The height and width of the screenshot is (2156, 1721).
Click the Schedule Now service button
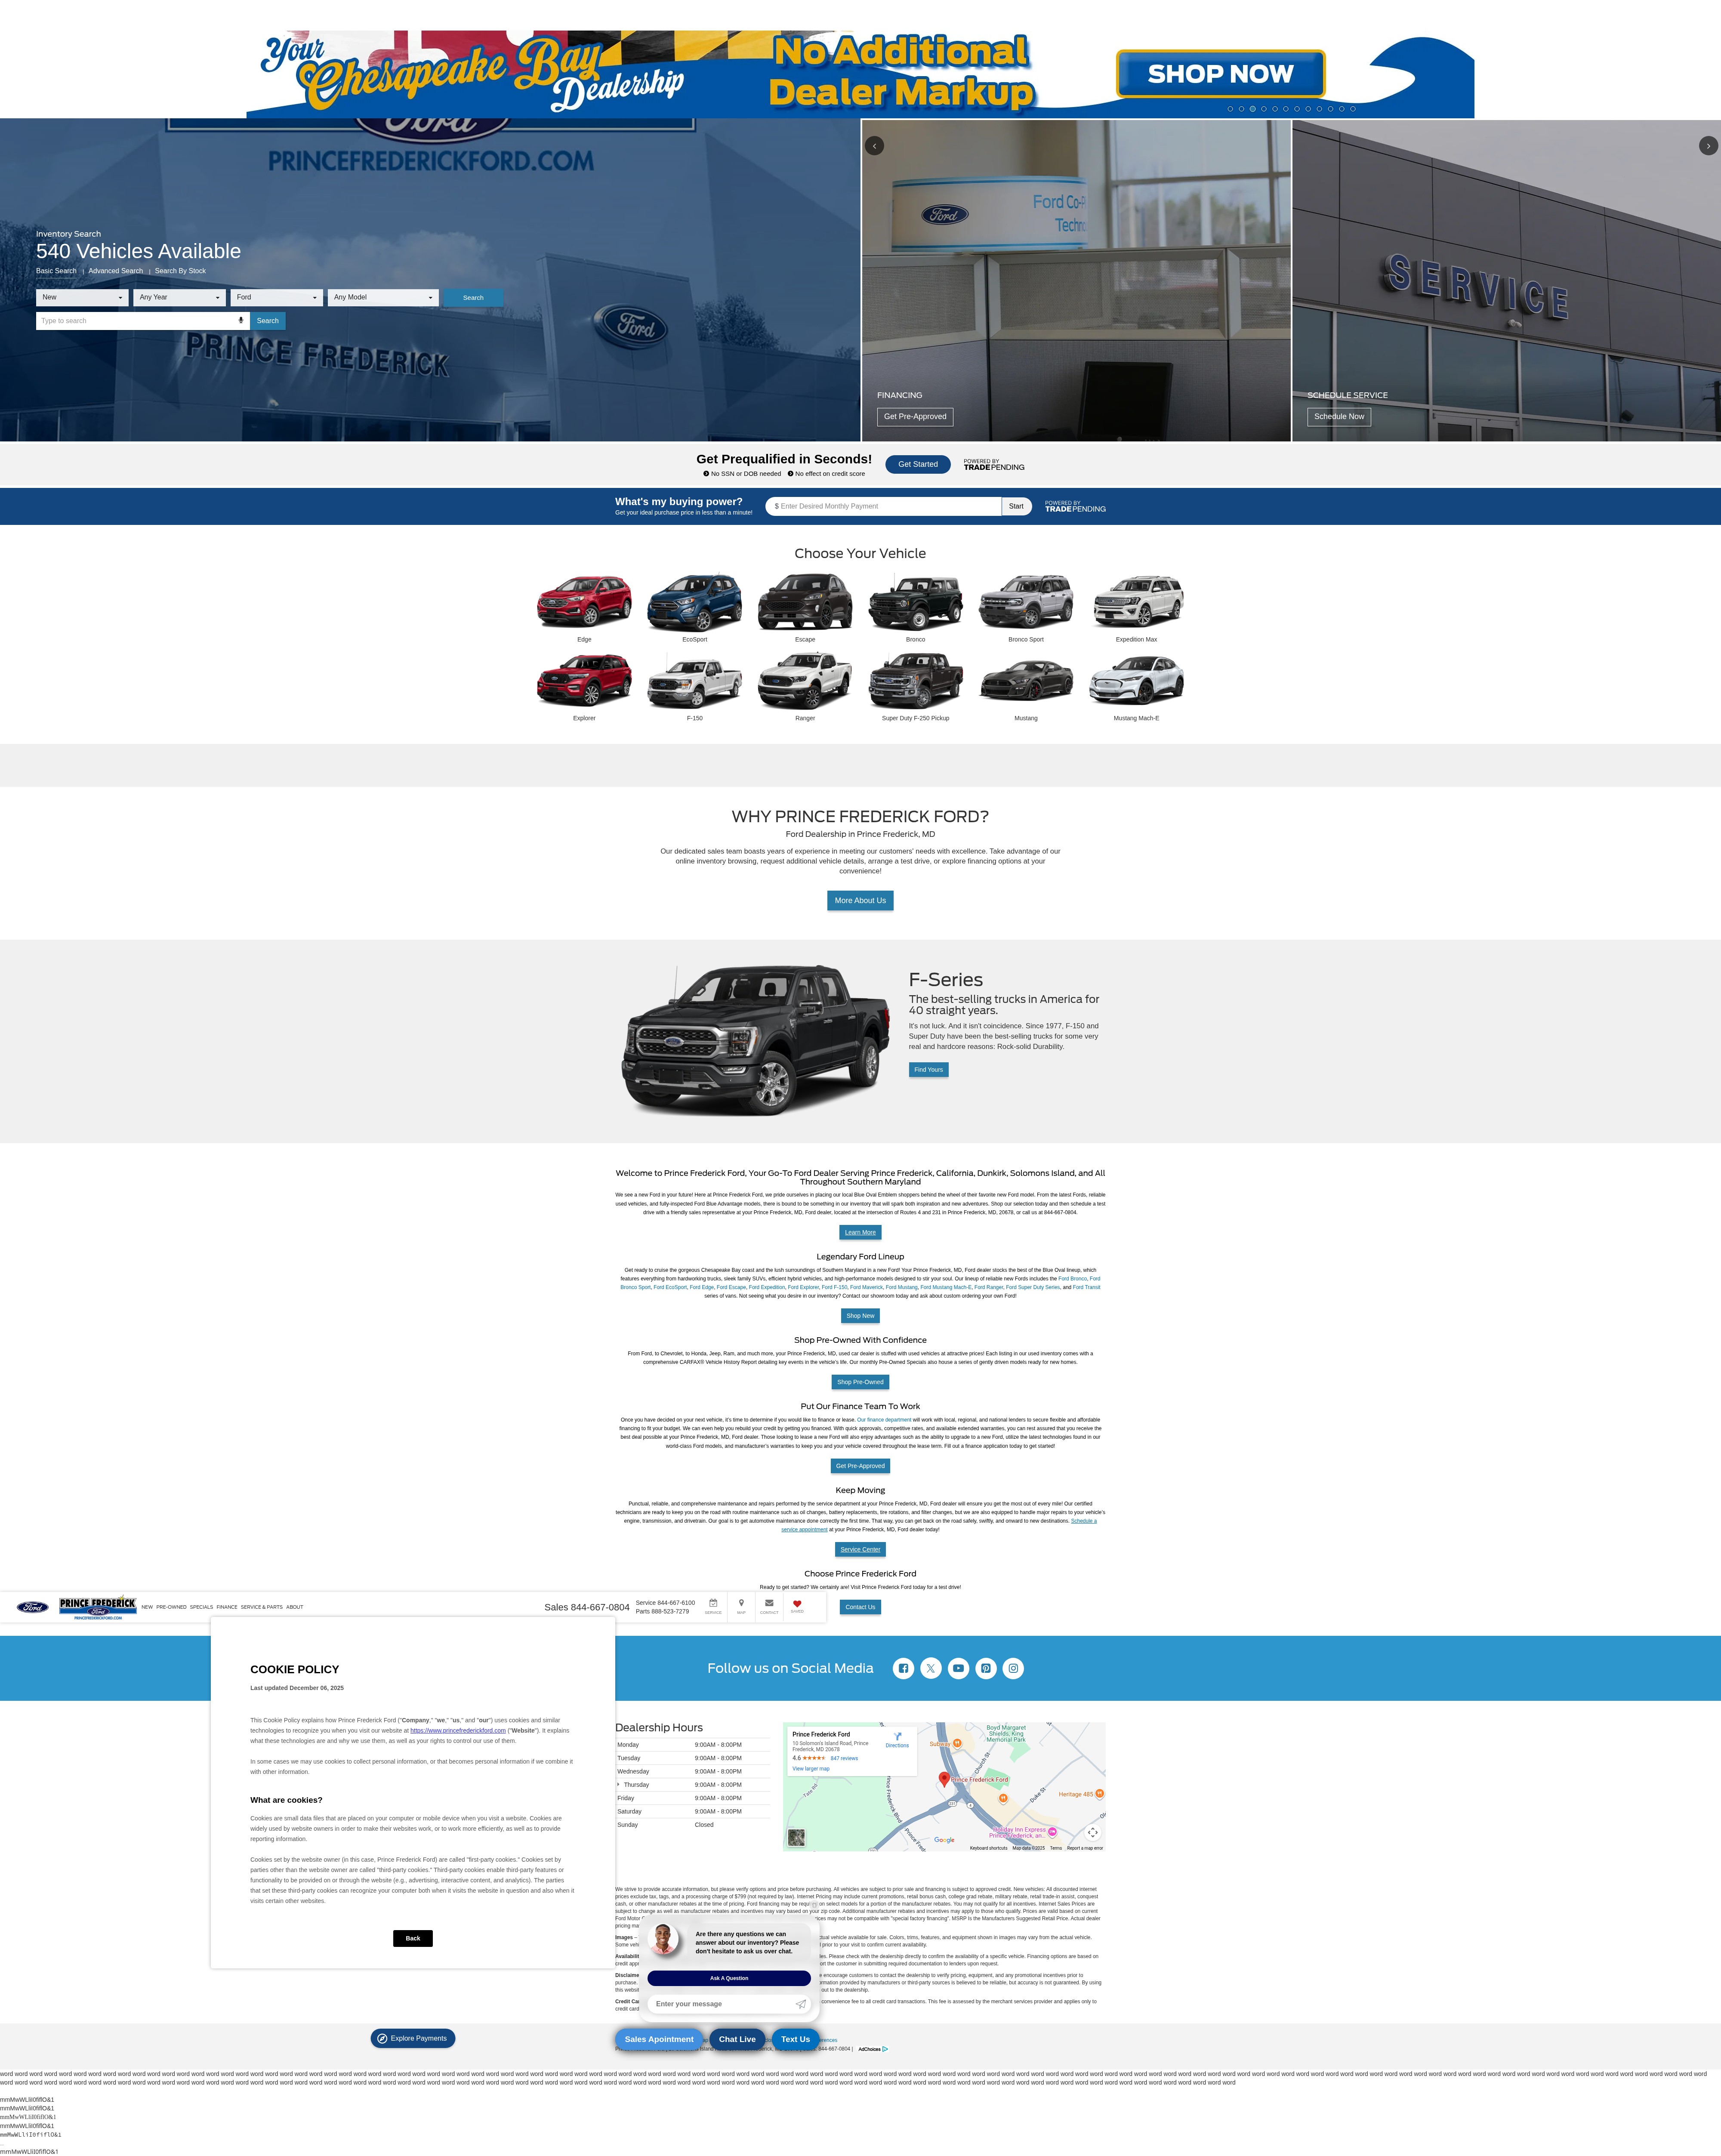pyautogui.click(x=1339, y=417)
